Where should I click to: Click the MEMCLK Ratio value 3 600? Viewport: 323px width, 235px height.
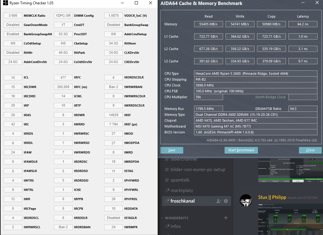(x=13, y=15)
